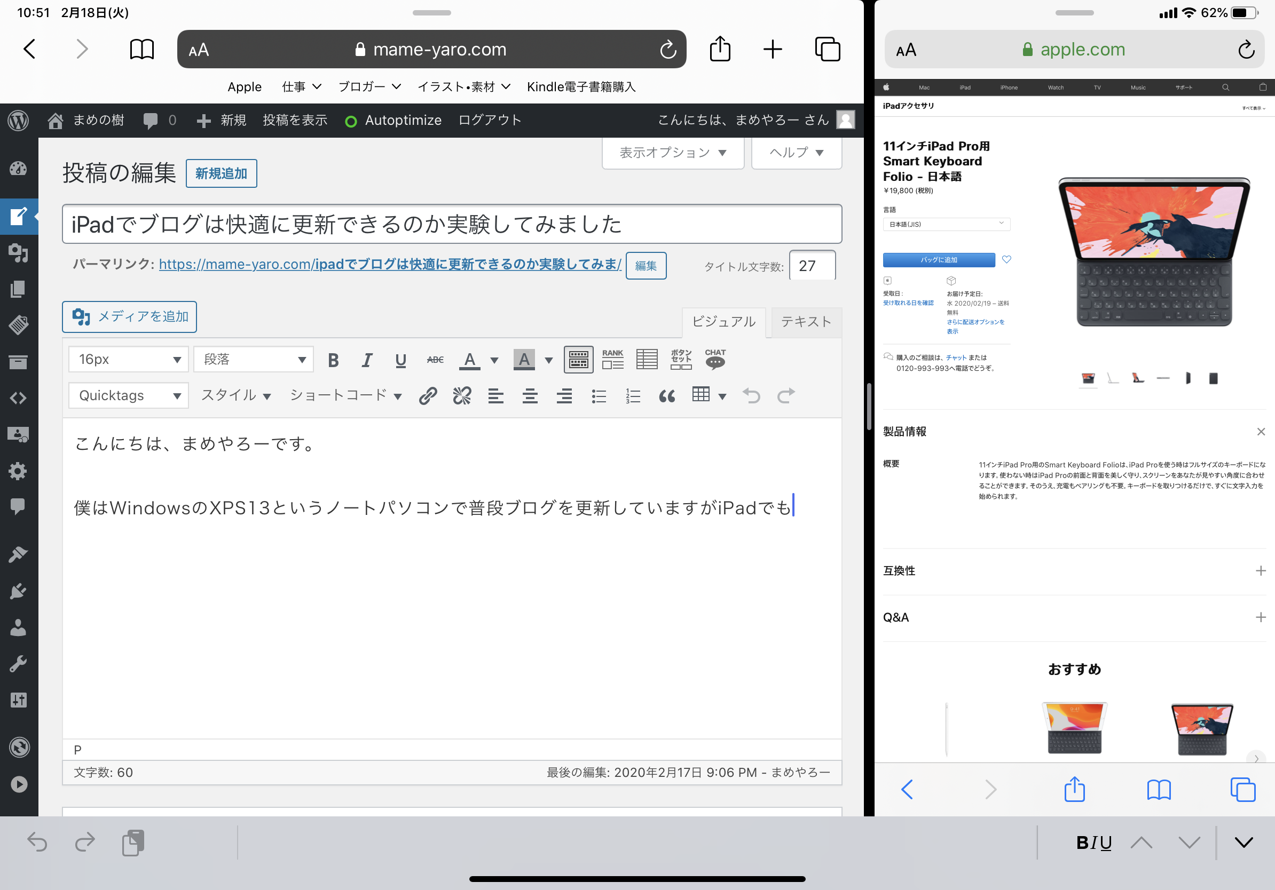Click 投稿を表示 in the admin bar
This screenshot has width=1275, height=890.
point(295,121)
